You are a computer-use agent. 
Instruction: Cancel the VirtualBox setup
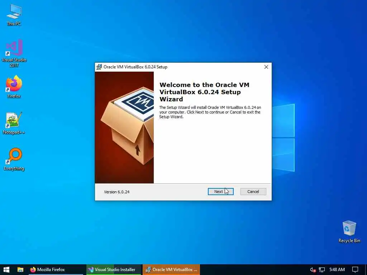[253, 192]
